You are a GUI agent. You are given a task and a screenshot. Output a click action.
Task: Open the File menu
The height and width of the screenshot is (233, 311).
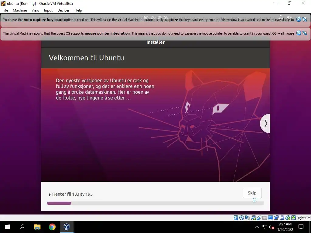[5, 10]
